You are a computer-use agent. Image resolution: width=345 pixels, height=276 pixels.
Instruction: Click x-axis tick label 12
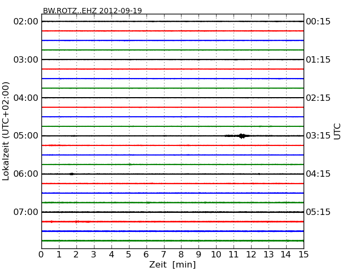(251, 255)
